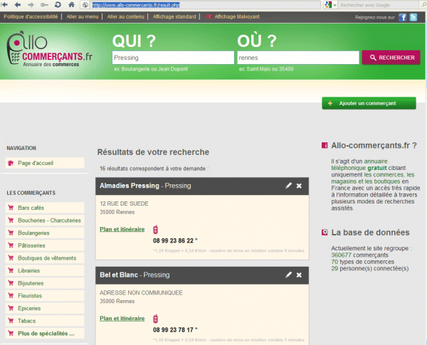The width and height of the screenshot is (427, 345).
Task: Click the browser home icon
Action: coord(71,5)
